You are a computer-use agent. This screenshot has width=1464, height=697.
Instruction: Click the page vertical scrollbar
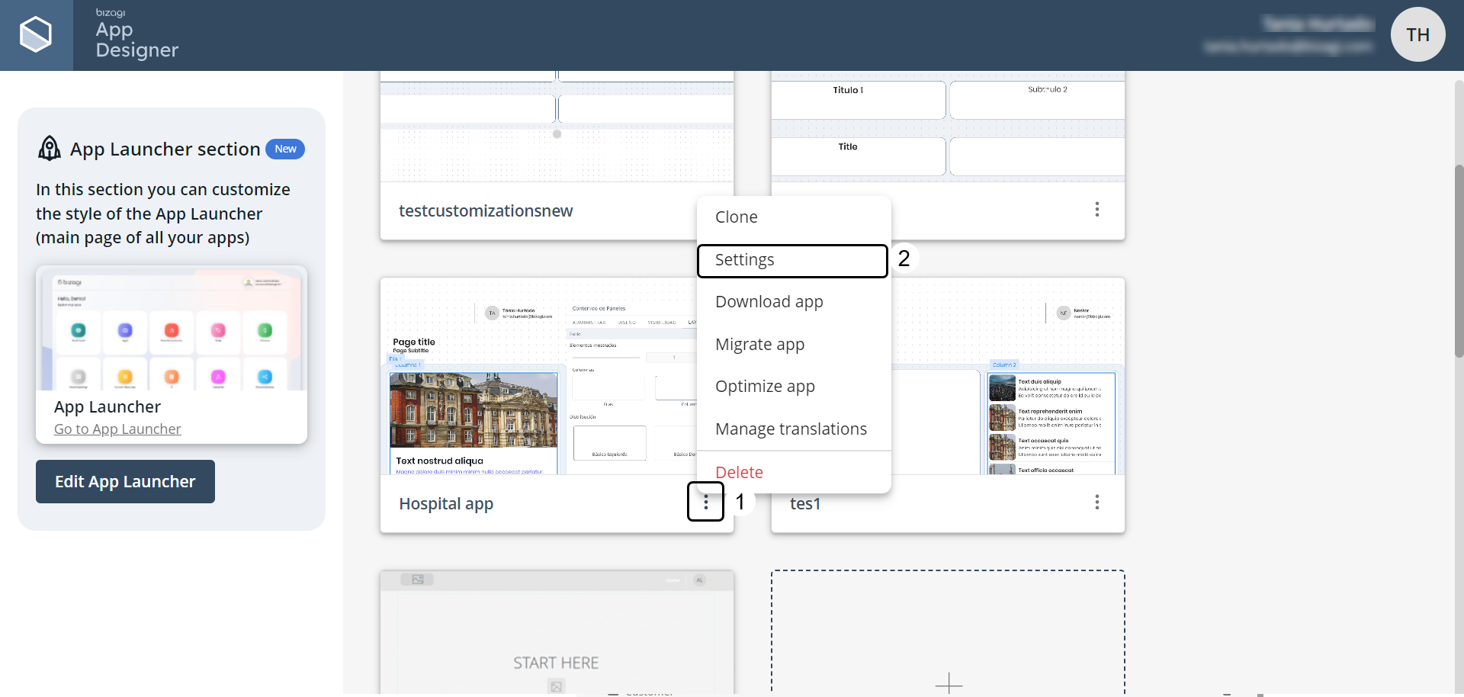coord(1458,261)
